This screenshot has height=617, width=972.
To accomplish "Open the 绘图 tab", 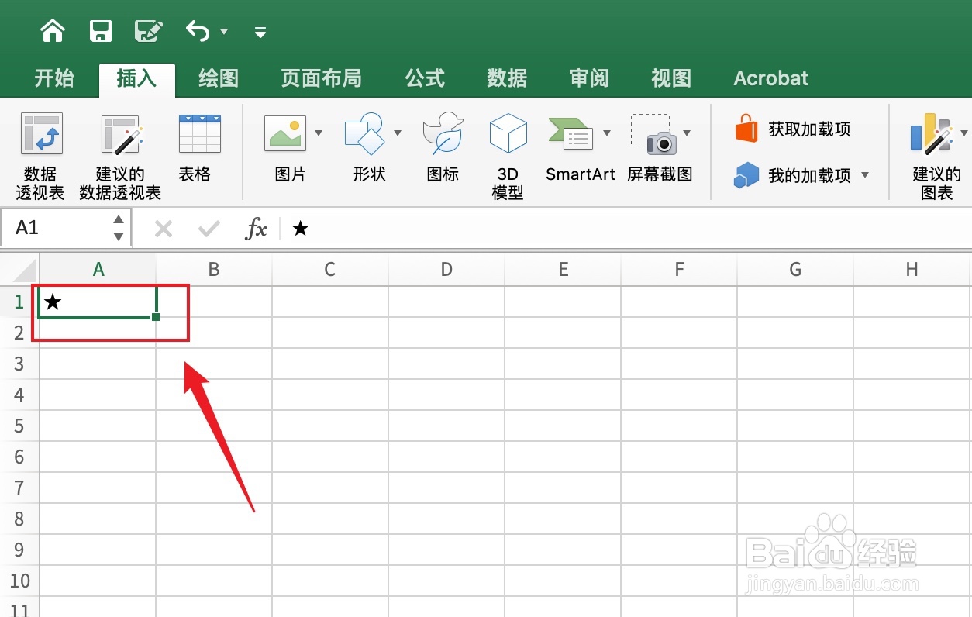I will click(219, 78).
